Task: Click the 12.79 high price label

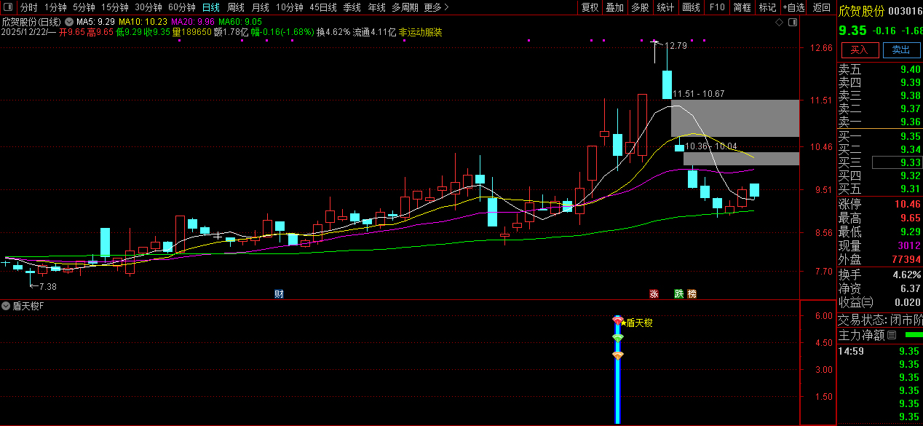Action: click(x=676, y=46)
